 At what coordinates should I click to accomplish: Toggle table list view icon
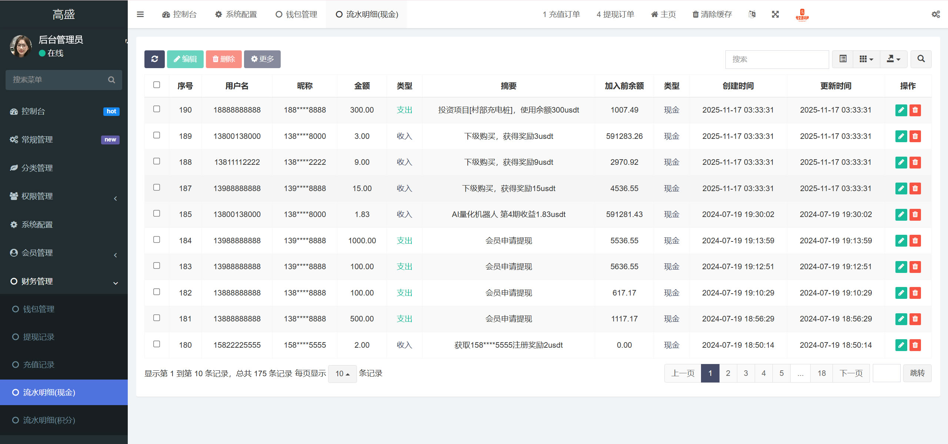point(843,59)
